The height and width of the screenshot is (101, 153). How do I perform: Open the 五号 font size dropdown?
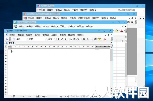(55, 39)
